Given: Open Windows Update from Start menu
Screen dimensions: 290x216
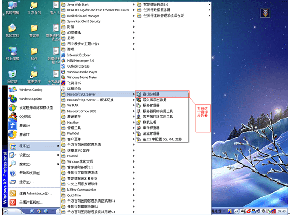Looking at the screenshot, I should [x=34, y=99].
